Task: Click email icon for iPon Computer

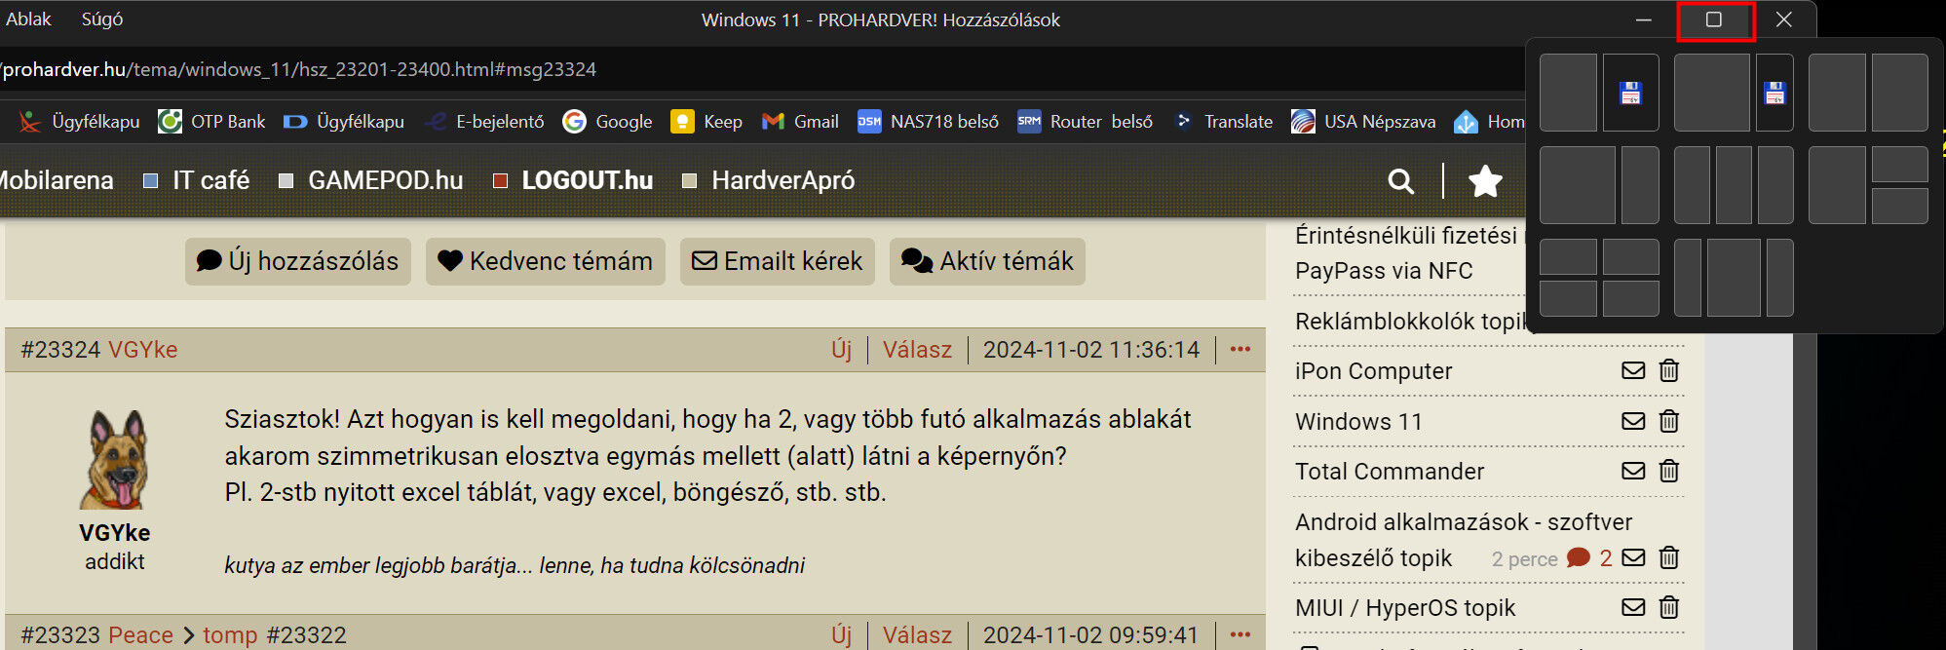Action: [1633, 370]
